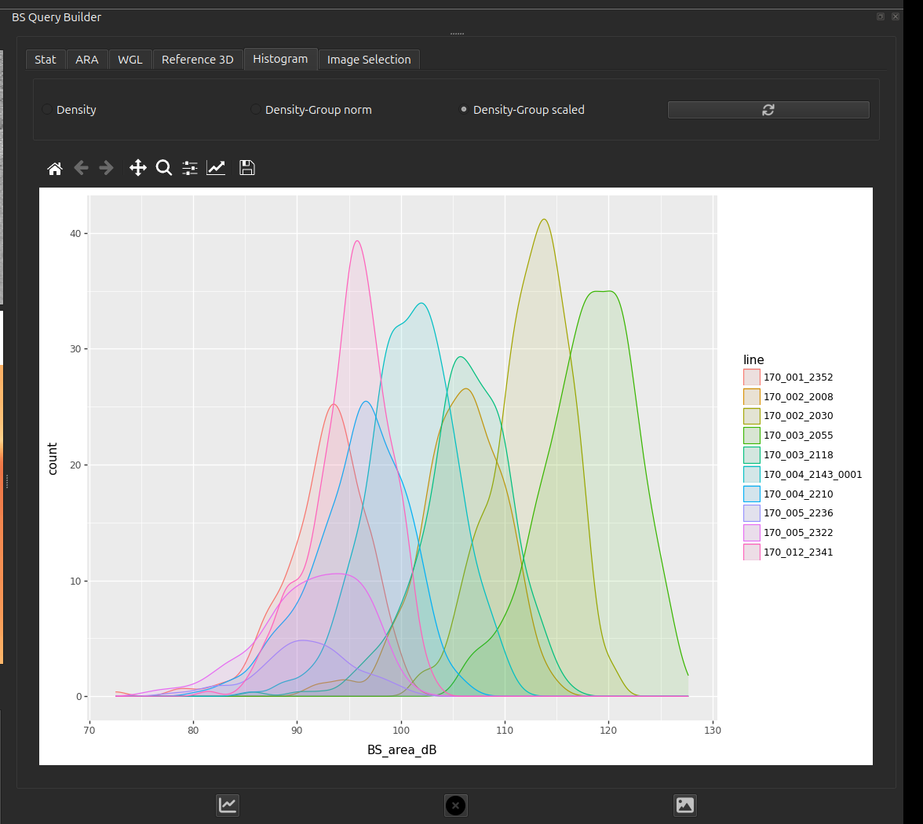Screen dimensions: 923x824
Task: Click legend swatch for 170_001_2352
Action: tap(752, 377)
